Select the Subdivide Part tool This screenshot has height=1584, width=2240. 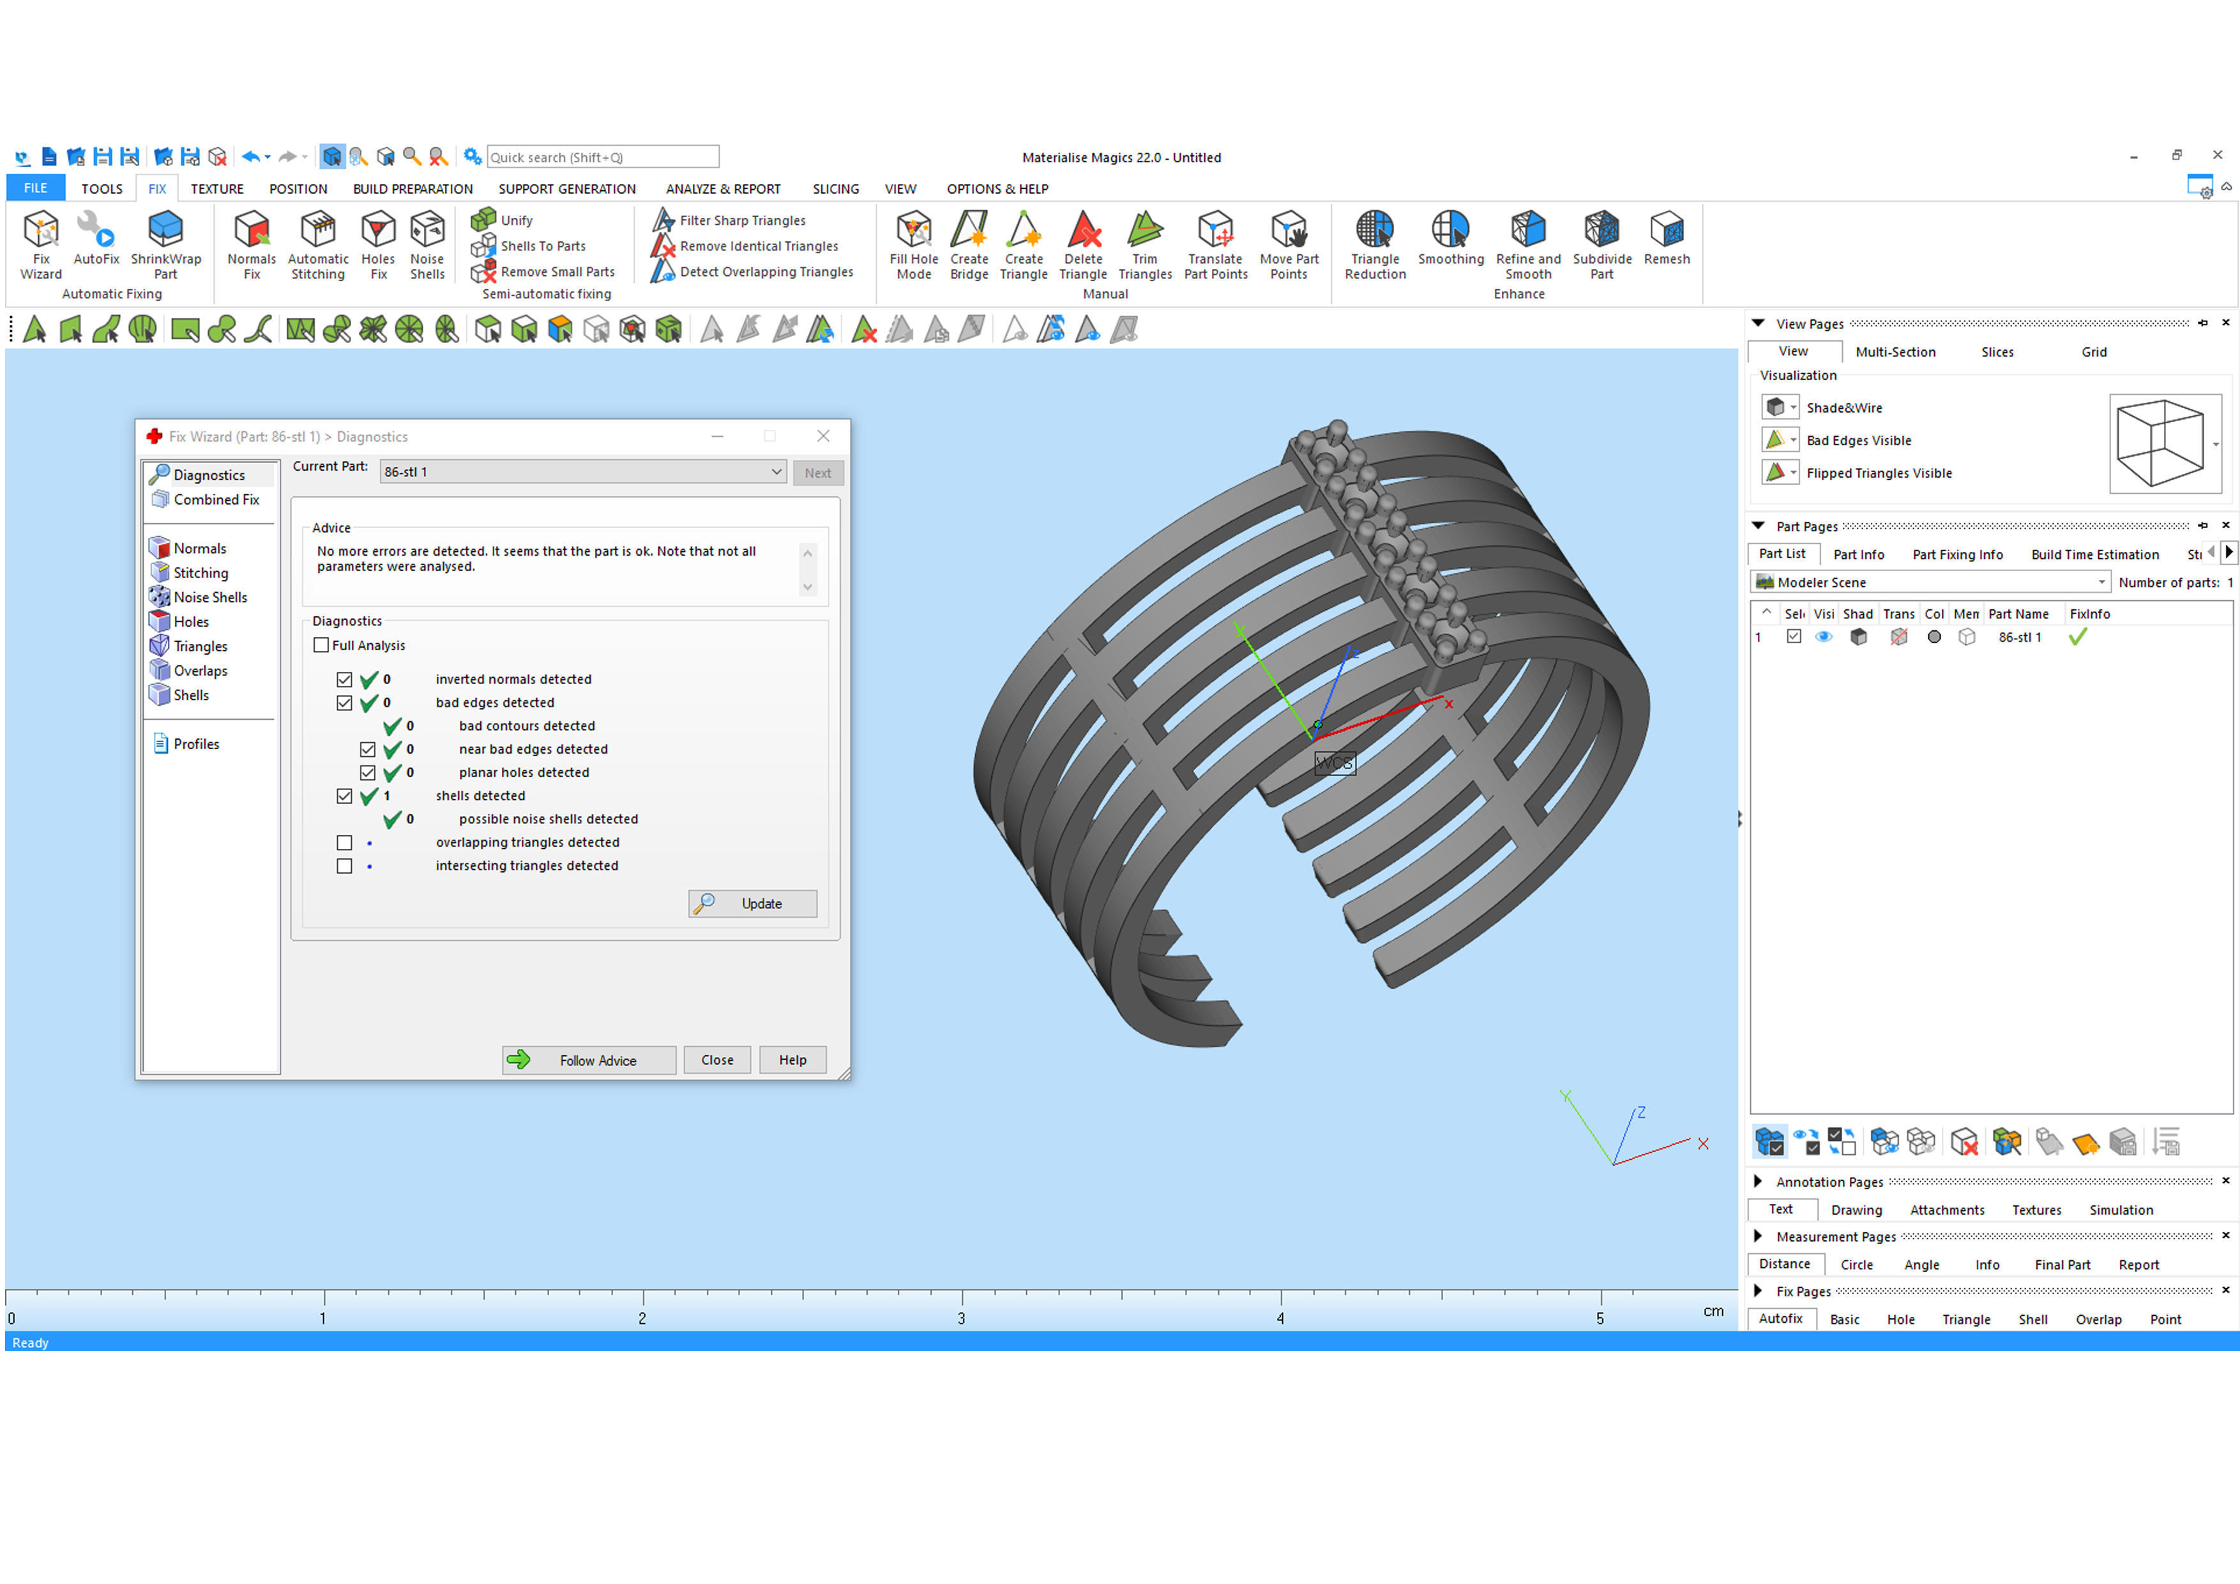pyautogui.click(x=1602, y=245)
